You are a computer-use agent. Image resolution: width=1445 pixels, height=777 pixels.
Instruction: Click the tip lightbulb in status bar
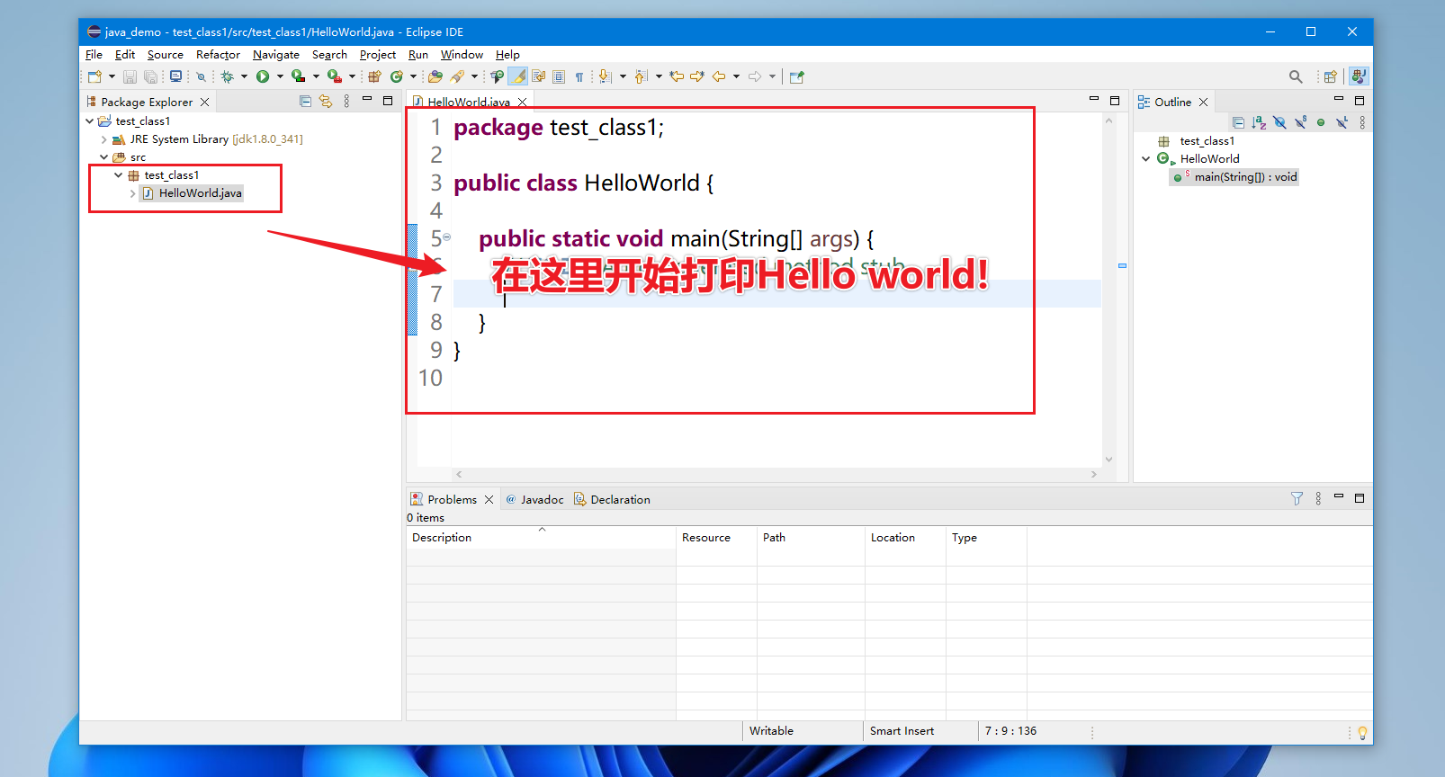(1362, 732)
